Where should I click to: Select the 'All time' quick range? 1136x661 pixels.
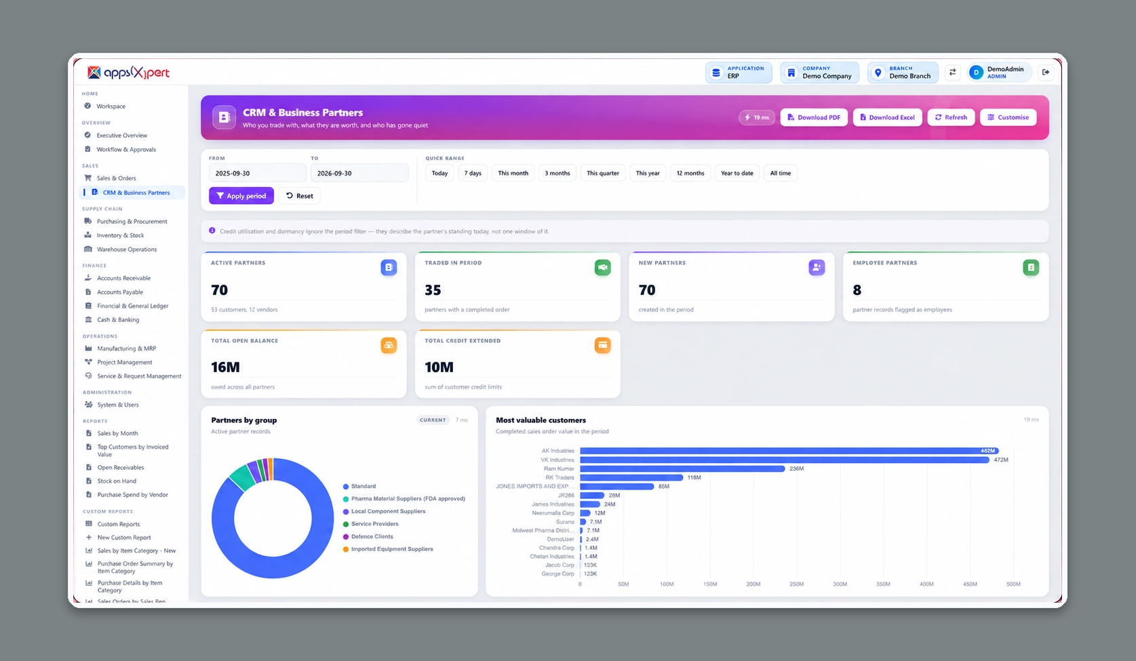pos(781,174)
